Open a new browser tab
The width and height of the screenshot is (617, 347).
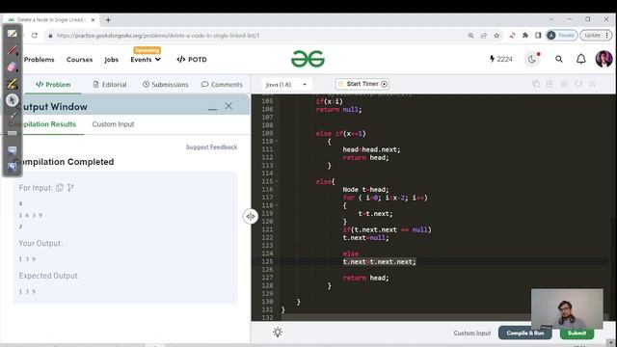(x=108, y=19)
